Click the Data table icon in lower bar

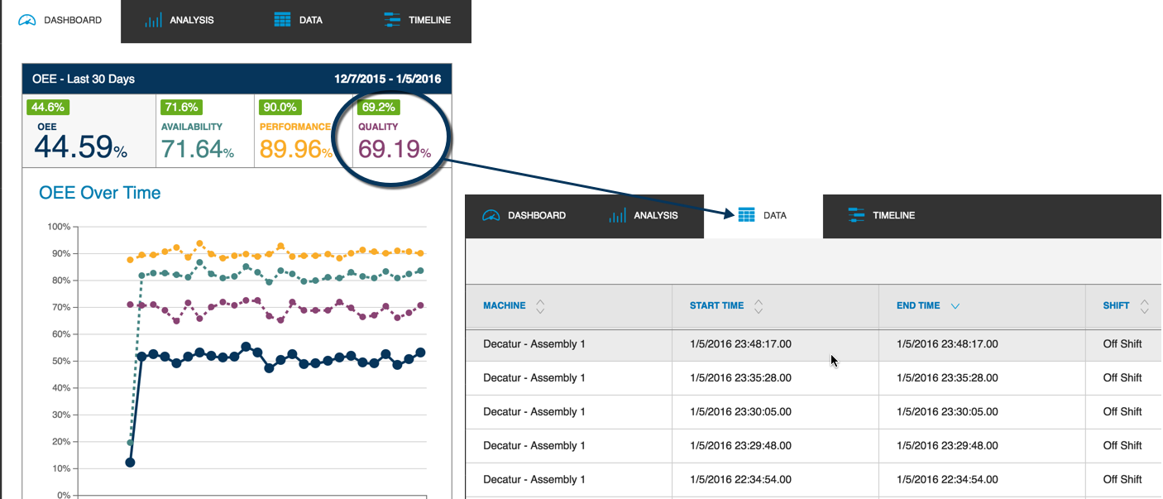pos(747,215)
